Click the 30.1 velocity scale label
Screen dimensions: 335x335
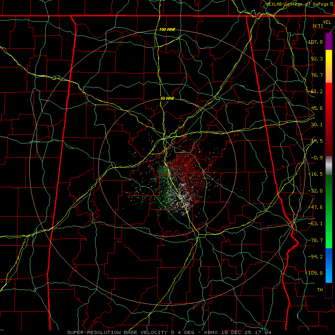317,125
